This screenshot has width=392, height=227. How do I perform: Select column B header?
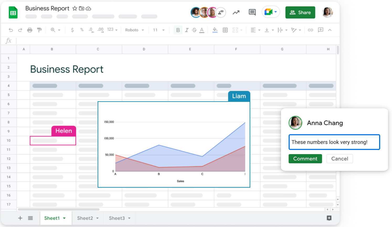(53, 49)
